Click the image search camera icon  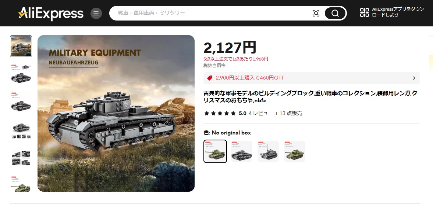pyautogui.click(x=316, y=13)
